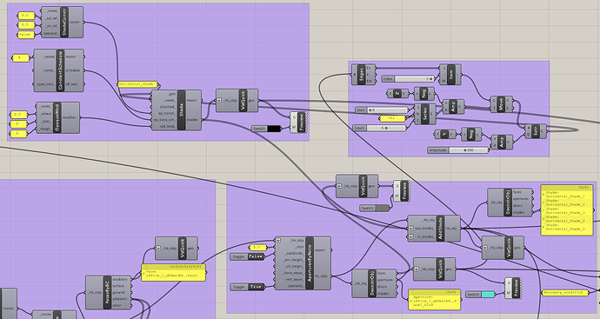600x319 pixels.
Task: Click the shades output port of Shade component
Action: pos(202,119)
